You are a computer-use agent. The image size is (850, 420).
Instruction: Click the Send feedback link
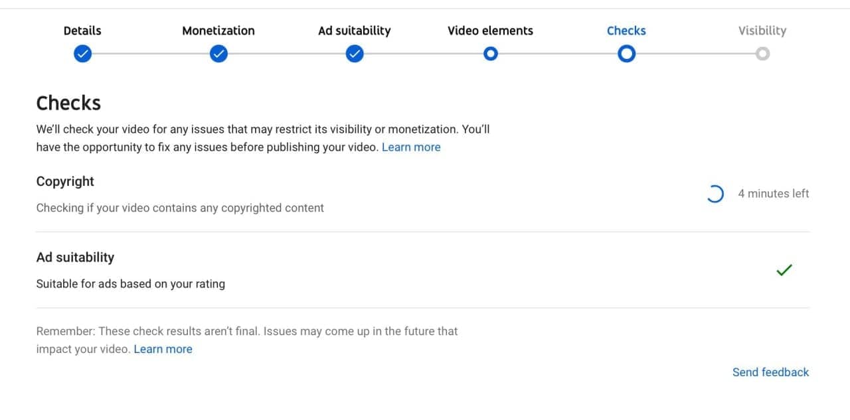tap(771, 372)
